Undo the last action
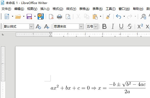This screenshot has height=98, width=150. [118, 16]
